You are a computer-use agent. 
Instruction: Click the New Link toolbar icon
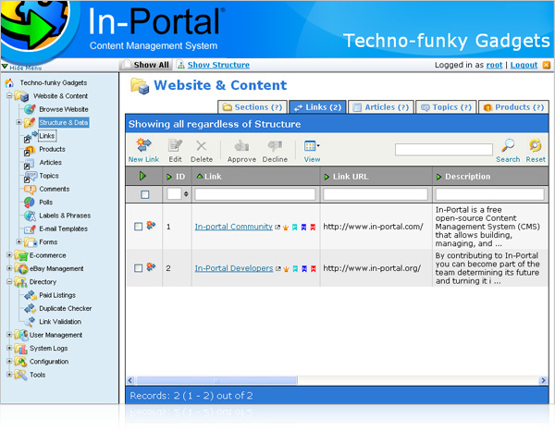[143, 145]
